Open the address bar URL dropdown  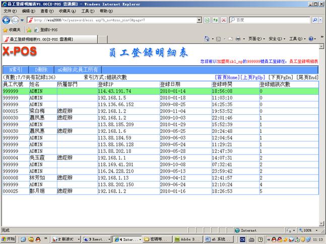pos(200,20)
